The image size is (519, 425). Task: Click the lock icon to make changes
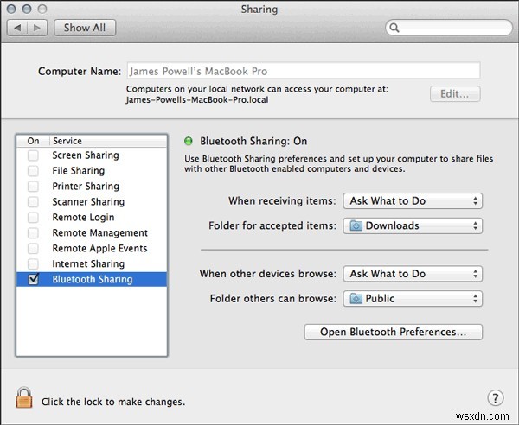tap(24, 397)
